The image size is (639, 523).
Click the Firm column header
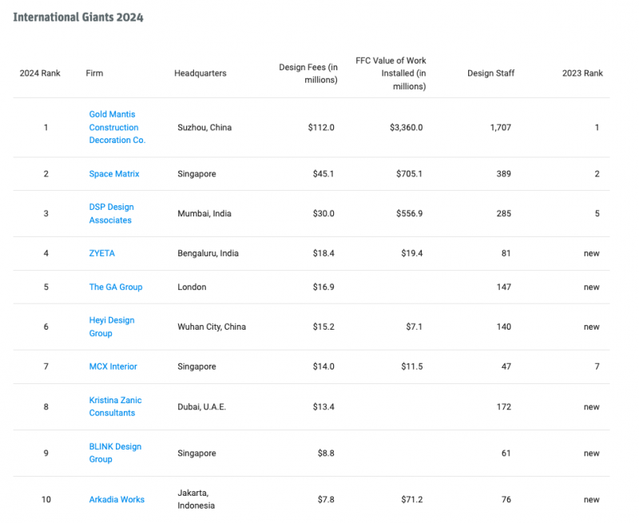click(x=94, y=73)
